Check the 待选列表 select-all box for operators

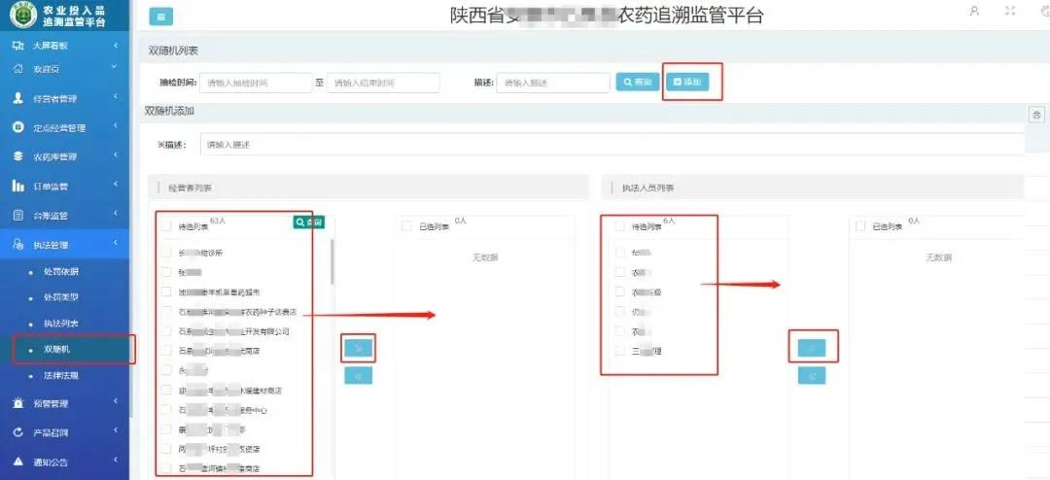point(167,225)
